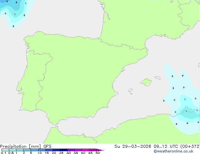Click the '15' legend tick label
This screenshot has width=200, height=154.
tap(47, 153)
